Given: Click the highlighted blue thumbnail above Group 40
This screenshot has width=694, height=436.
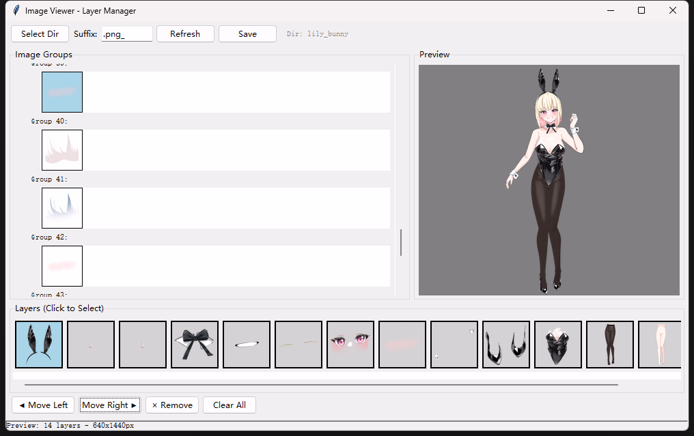Looking at the screenshot, I should pyautogui.click(x=62, y=92).
